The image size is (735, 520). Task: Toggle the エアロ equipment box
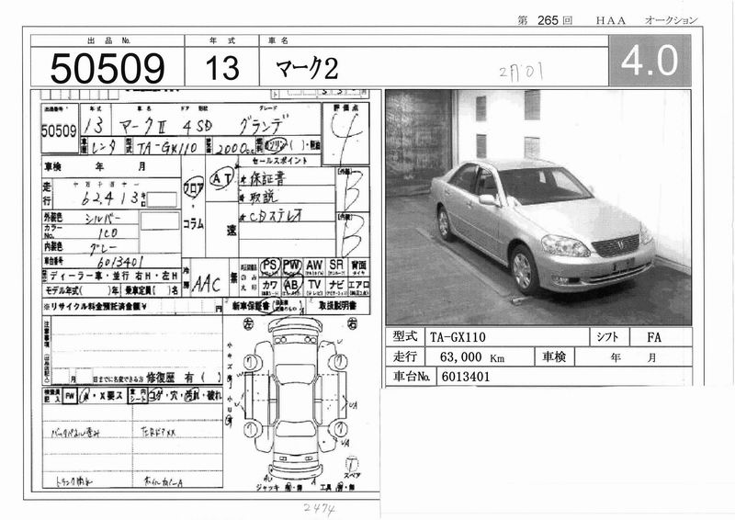pyautogui.click(x=358, y=287)
